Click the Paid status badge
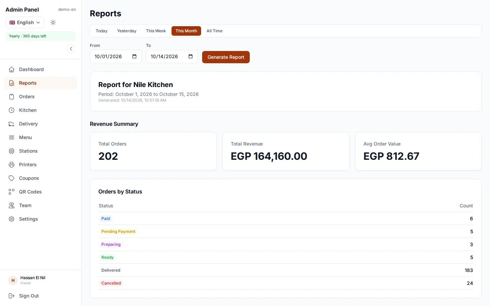Viewport: 490px width, 306px height. click(105, 219)
